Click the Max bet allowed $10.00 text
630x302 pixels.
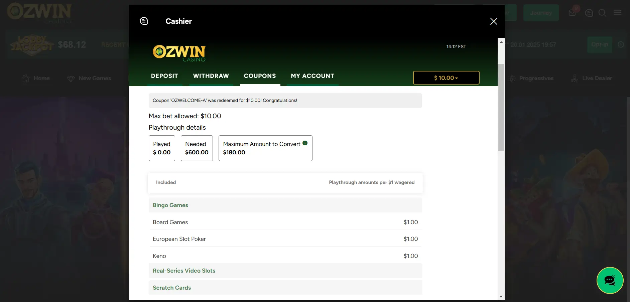(x=185, y=116)
